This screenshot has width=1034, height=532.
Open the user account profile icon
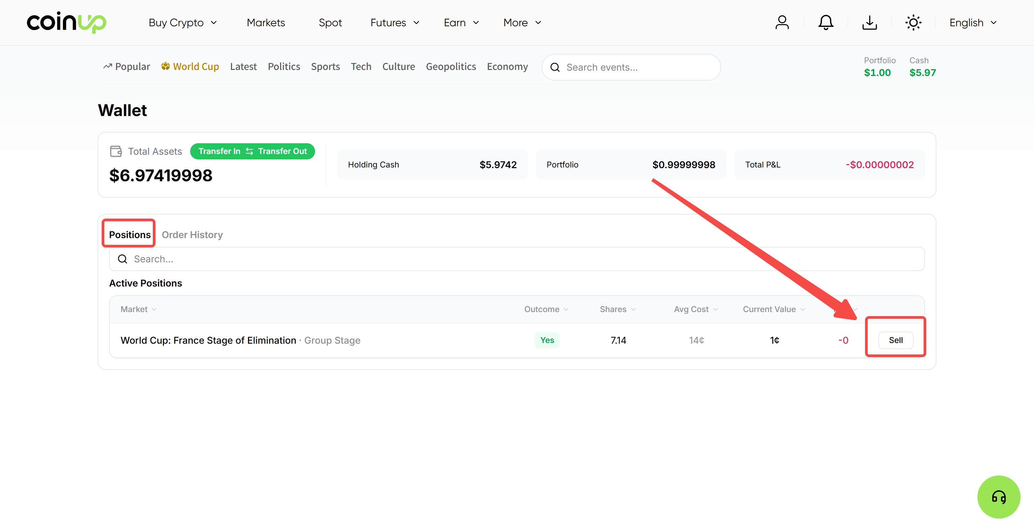782,23
